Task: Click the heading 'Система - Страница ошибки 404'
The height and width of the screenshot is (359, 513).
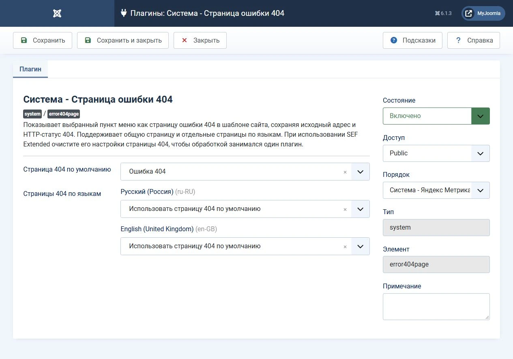Action: (x=98, y=99)
